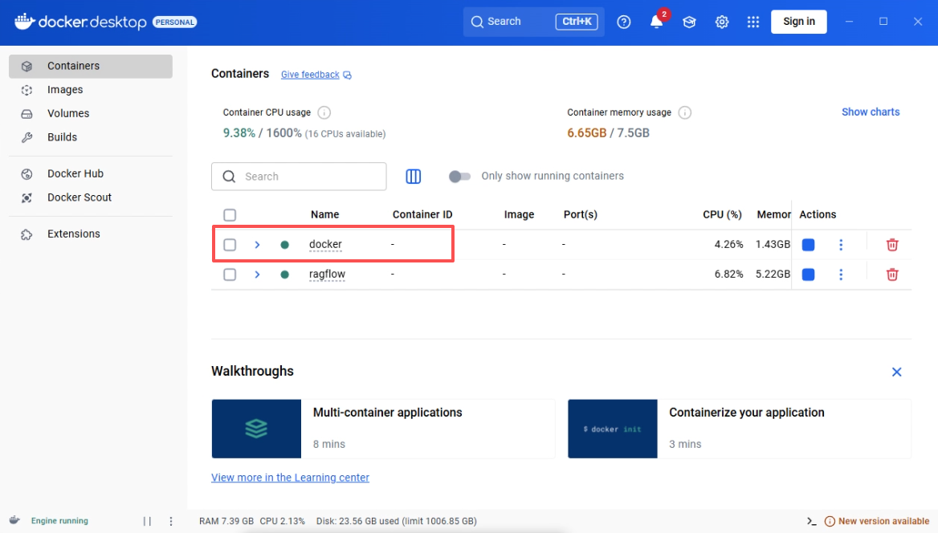
Task: Open the Containers section in sidebar
Action: pos(90,66)
